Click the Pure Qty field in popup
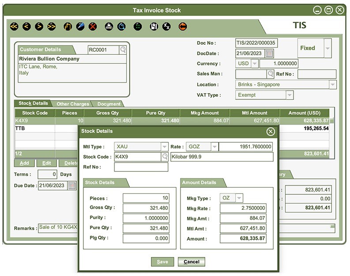Screen dimensions: 350x276 coord(146,228)
